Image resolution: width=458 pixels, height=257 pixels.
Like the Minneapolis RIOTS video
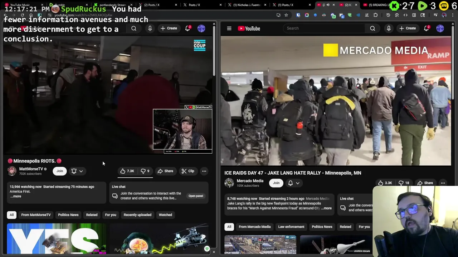(127, 171)
